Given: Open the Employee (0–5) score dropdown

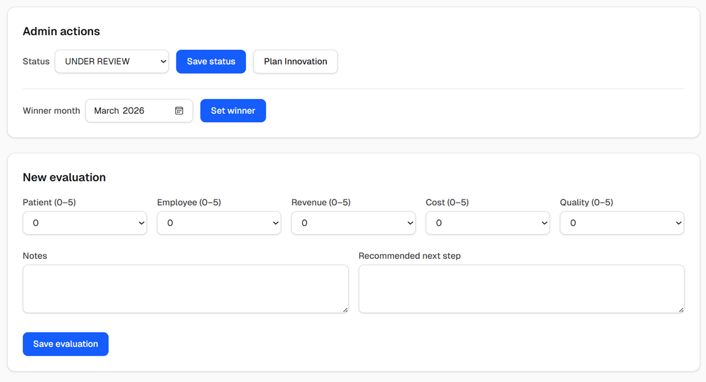Looking at the screenshot, I should click(219, 223).
